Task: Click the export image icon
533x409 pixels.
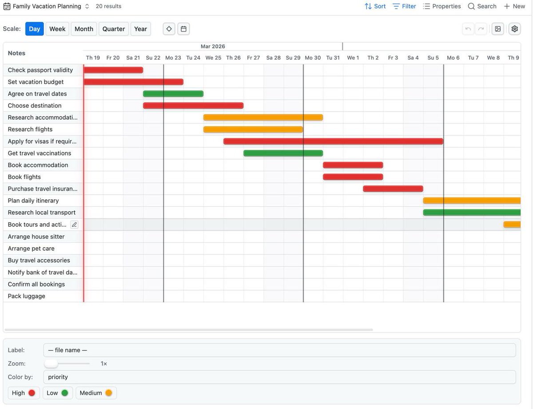Action: [498, 29]
